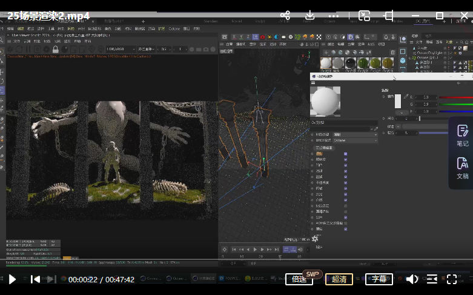Expand the Octane material type dropdown
The width and height of the screenshot is (473, 295).
355,140
